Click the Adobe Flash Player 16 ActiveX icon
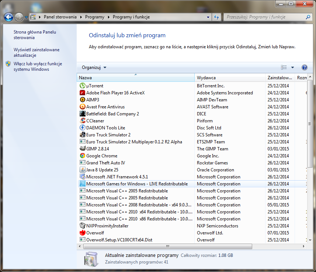This screenshot has height=272, width=316. (83, 93)
